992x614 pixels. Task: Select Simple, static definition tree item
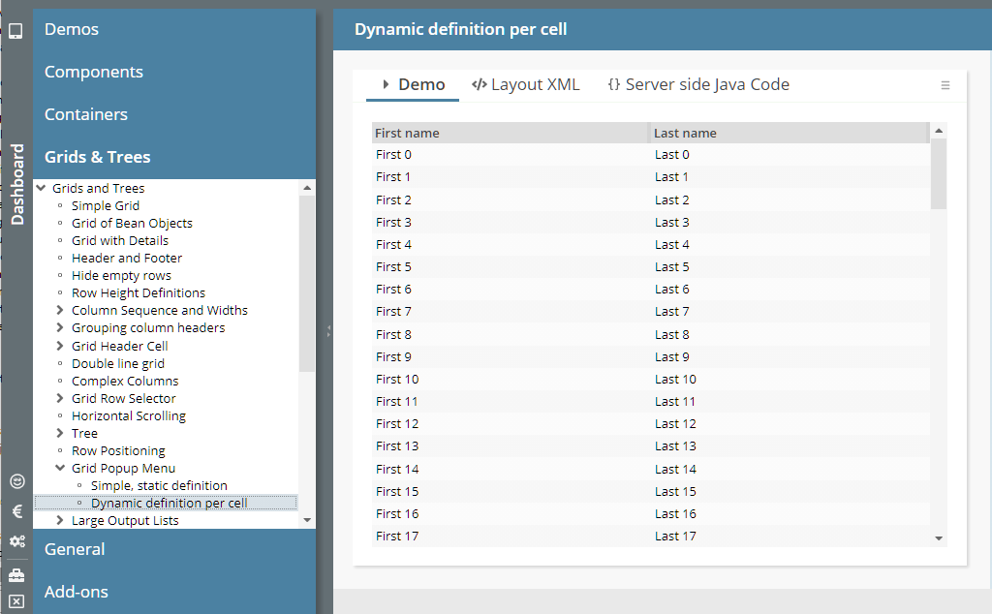(159, 485)
